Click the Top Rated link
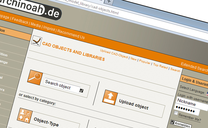The height and width of the screenshot is (128, 208). 161,66
